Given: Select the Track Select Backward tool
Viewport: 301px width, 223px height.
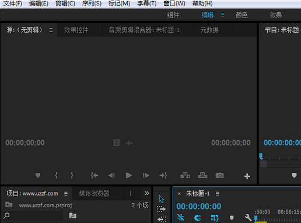Looking at the screenshot, I should coord(162,219).
